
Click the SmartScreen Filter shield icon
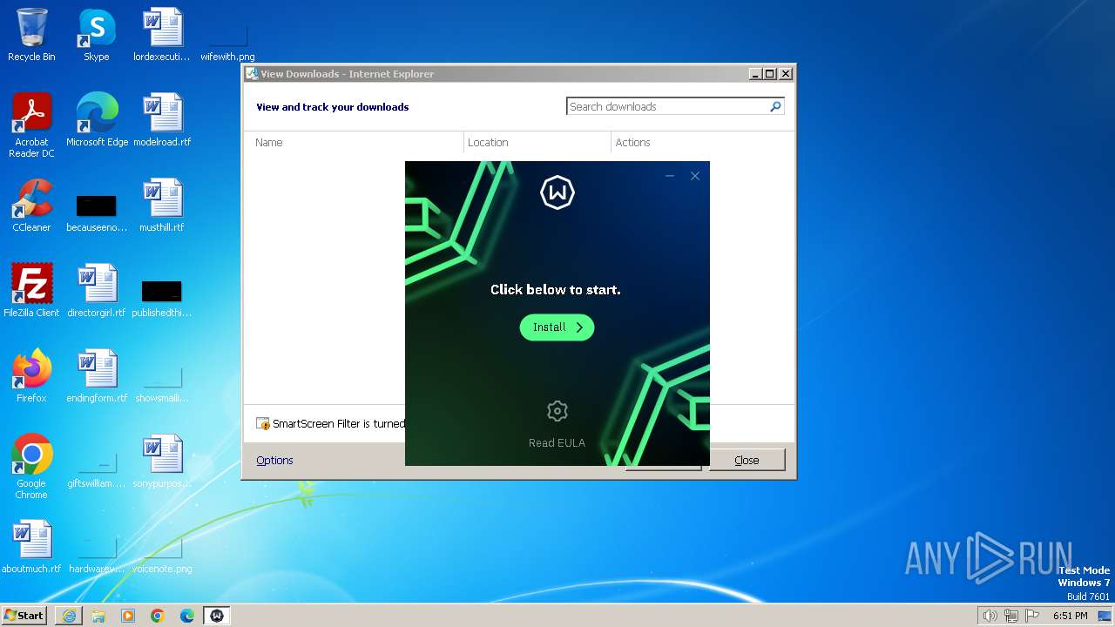tap(262, 424)
